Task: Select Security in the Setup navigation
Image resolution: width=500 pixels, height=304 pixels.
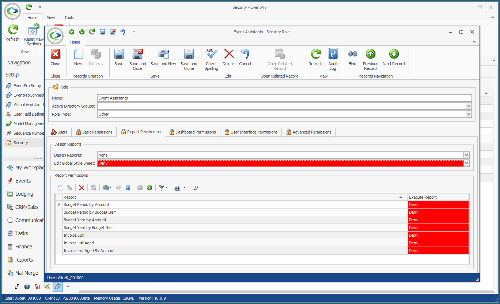Action: pos(24,143)
